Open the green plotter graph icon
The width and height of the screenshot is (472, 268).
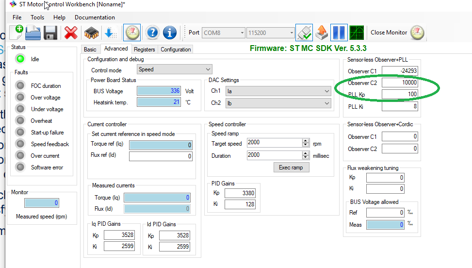point(357,33)
